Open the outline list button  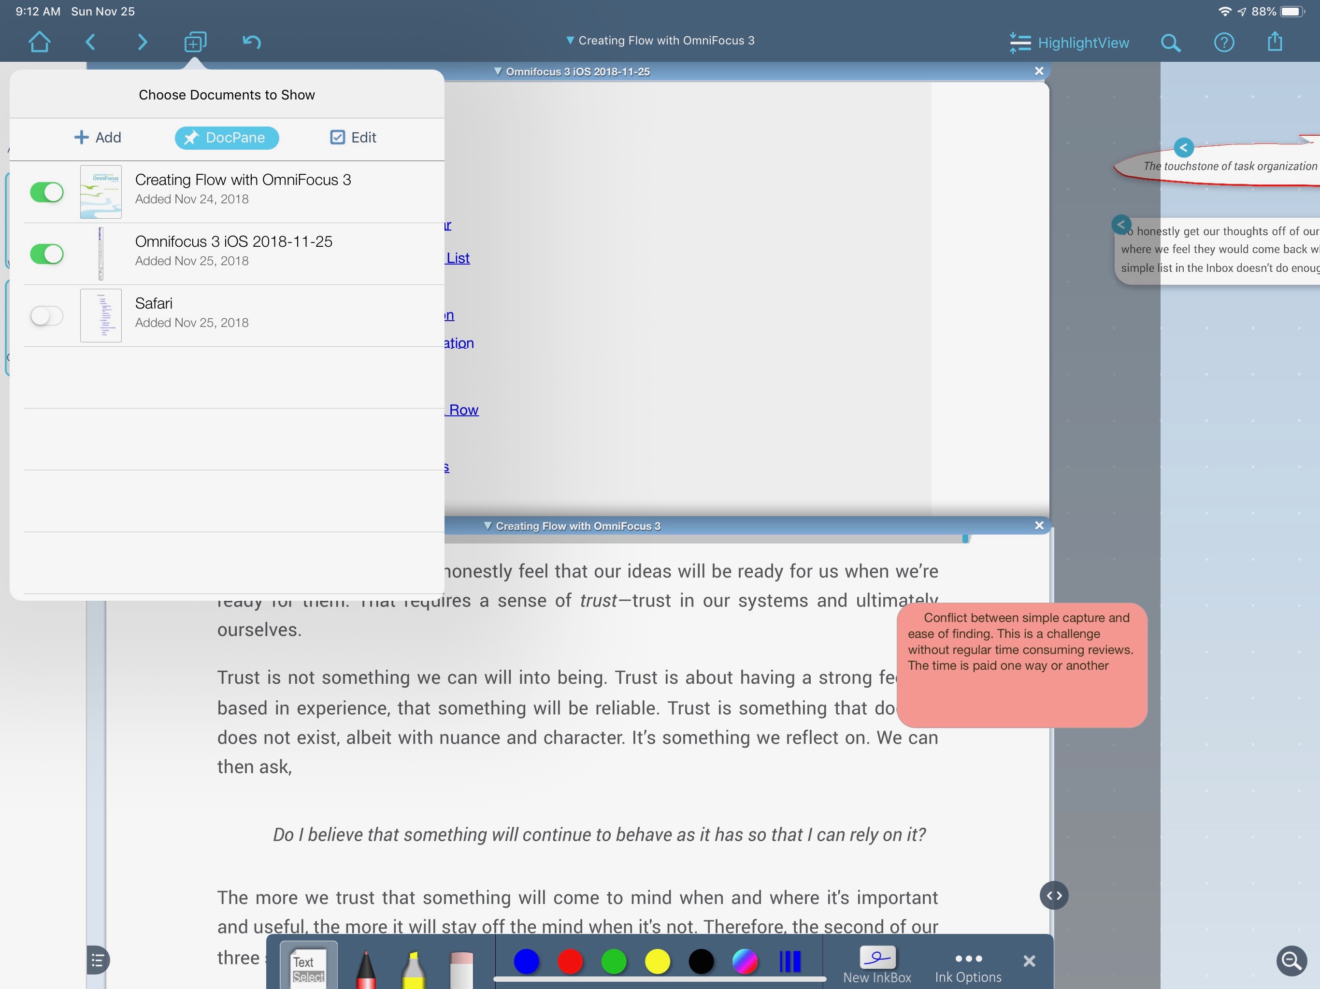coord(98,961)
